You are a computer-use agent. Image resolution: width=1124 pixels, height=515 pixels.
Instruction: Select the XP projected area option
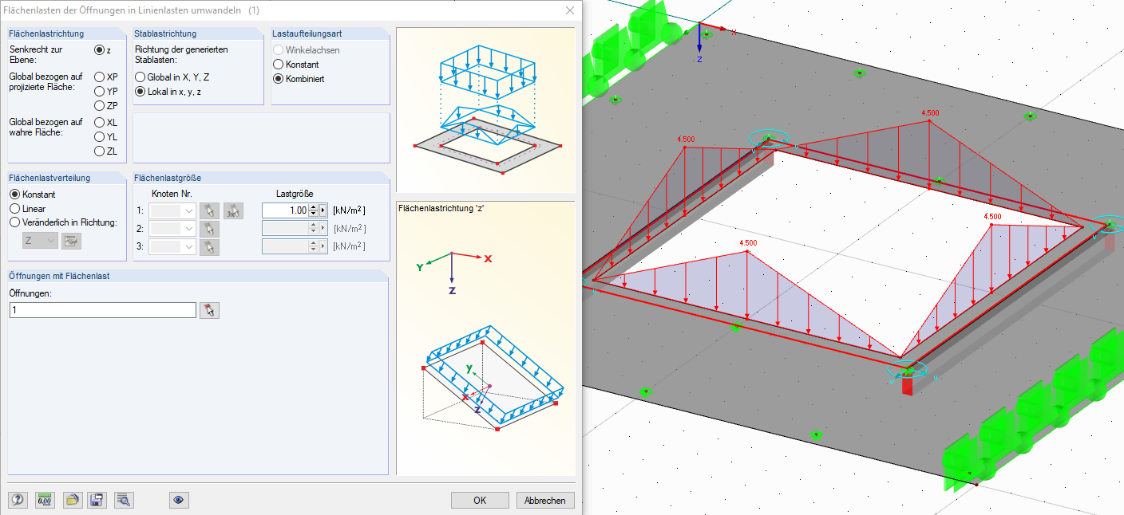pos(100,77)
